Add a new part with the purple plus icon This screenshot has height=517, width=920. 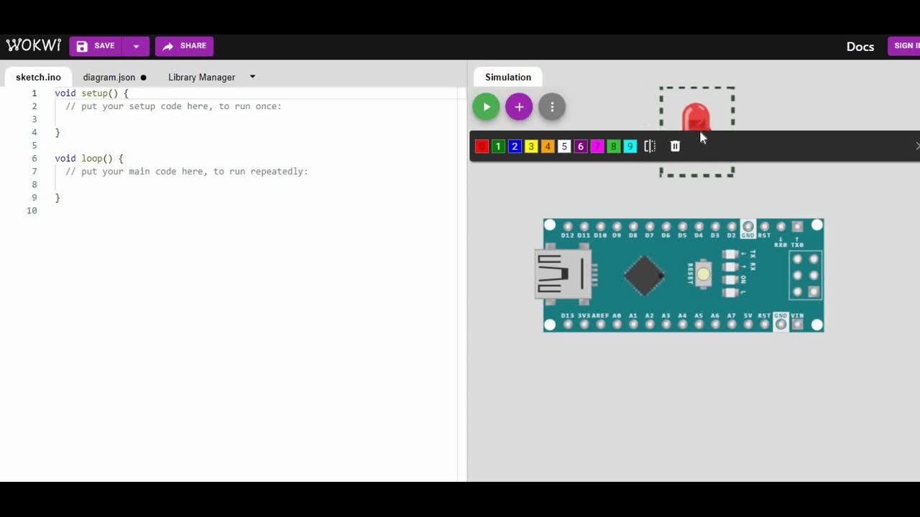519,106
